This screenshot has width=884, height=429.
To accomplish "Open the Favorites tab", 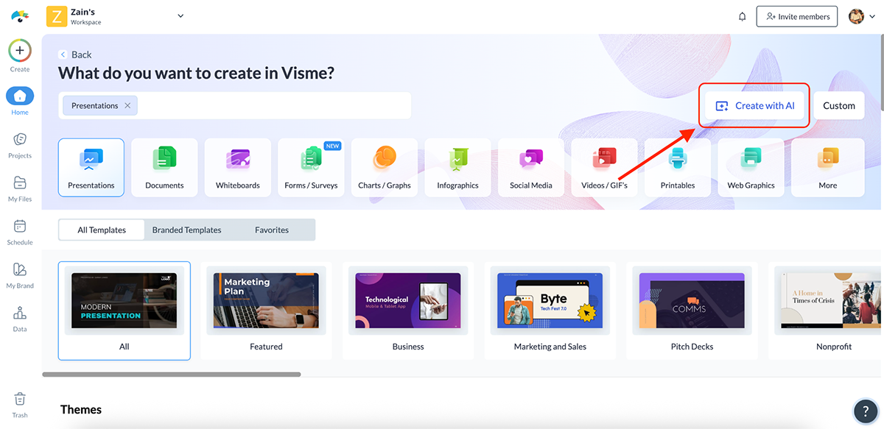I will [x=272, y=229].
